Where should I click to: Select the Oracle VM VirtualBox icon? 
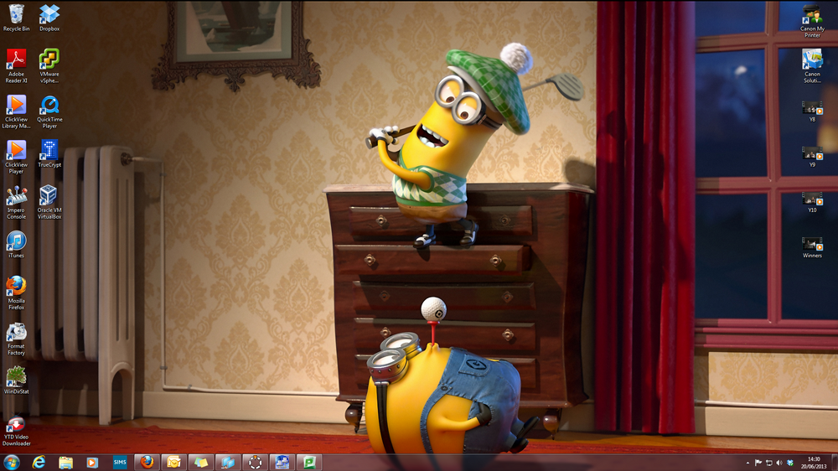(x=49, y=202)
